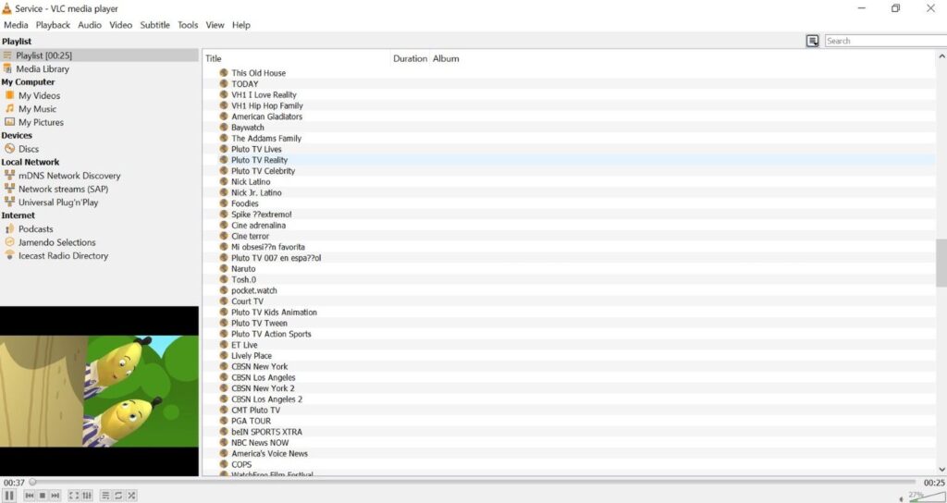Image resolution: width=947 pixels, height=503 pixels.
Task: Go to the previous media item
Action: pyautogui.click(x=30, y=496)
